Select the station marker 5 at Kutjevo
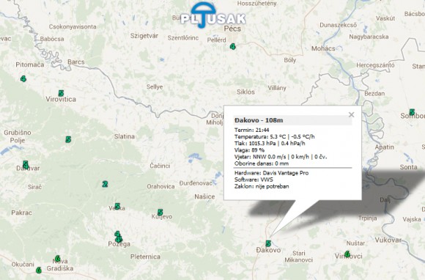The width and height of the screenshot is (425, 280). click(160, 213)
